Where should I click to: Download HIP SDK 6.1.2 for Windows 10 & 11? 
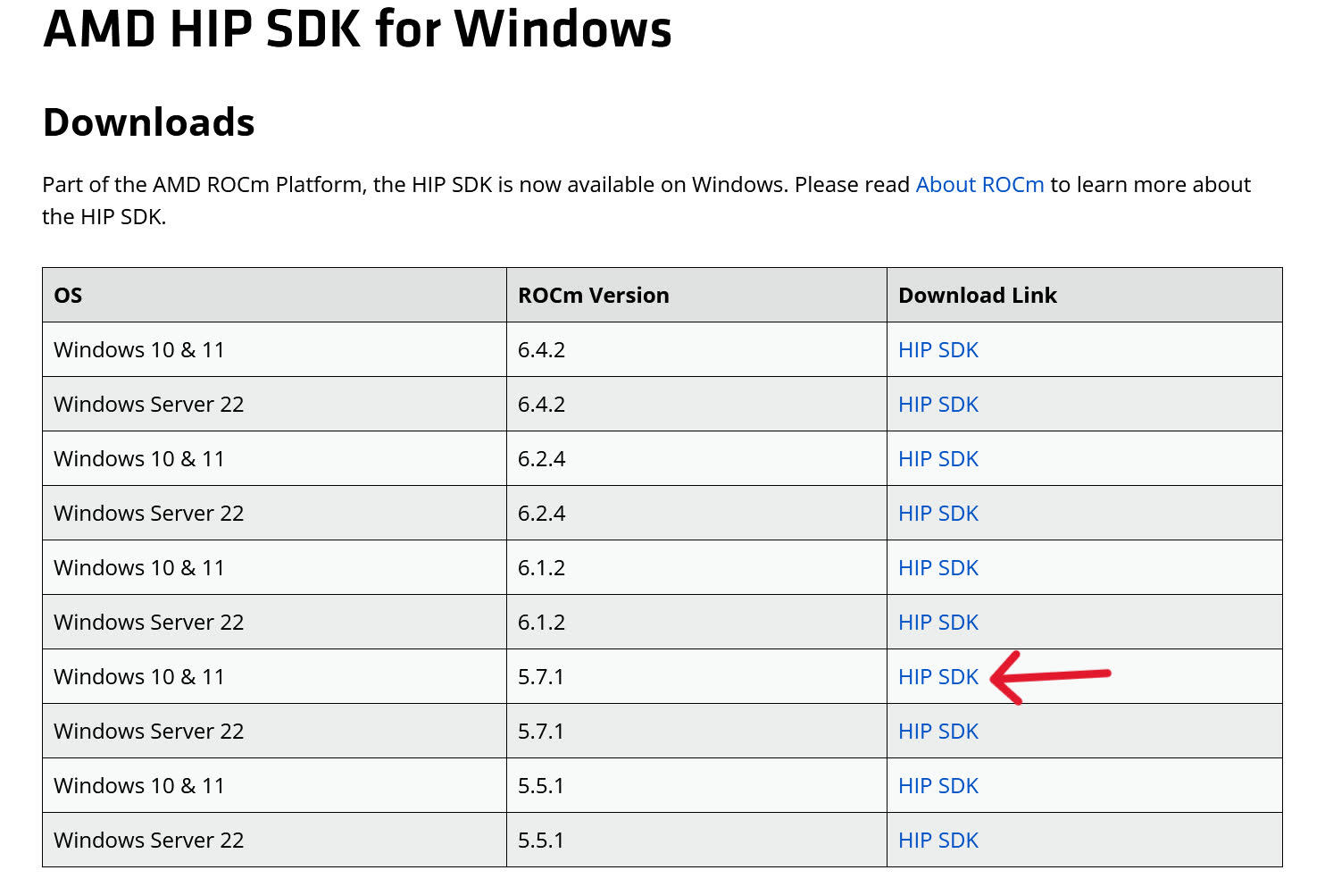[x=938, y=568]
